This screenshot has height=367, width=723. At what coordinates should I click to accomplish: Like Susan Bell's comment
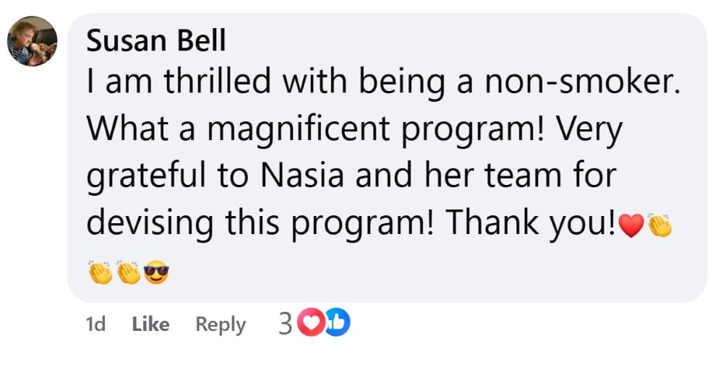(150, 324)
